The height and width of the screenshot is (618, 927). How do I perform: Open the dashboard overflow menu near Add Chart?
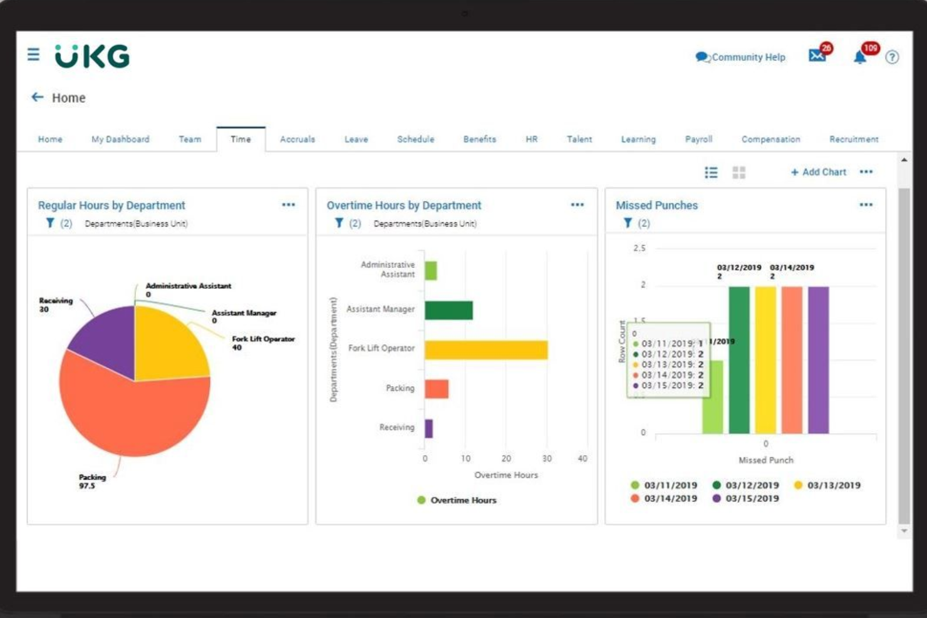click(867, 172)
